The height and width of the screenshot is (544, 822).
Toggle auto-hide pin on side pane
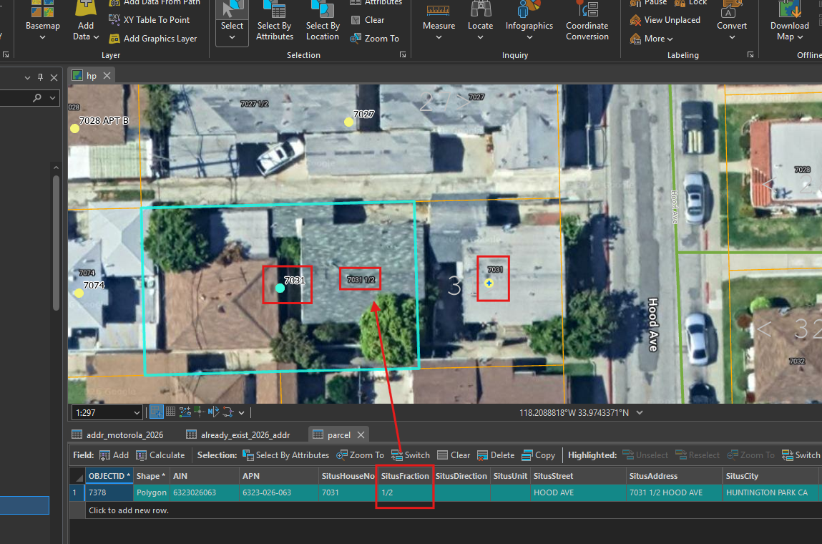click(40, 77)
